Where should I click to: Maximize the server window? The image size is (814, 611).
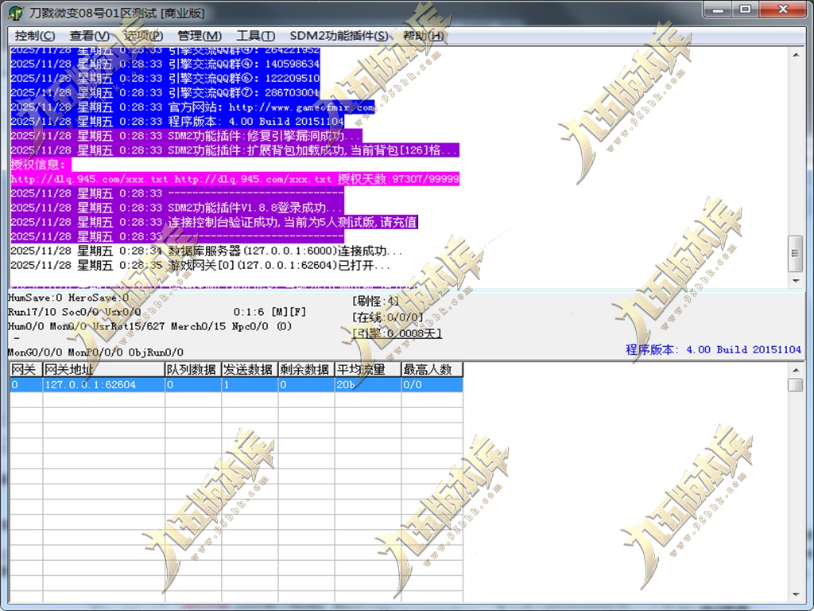(746, 10)
